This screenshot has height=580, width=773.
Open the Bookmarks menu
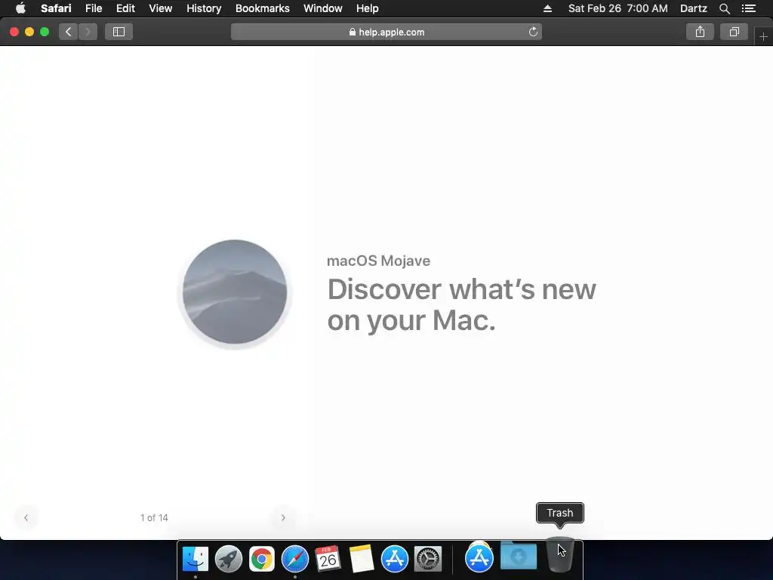tap(262, 8)
